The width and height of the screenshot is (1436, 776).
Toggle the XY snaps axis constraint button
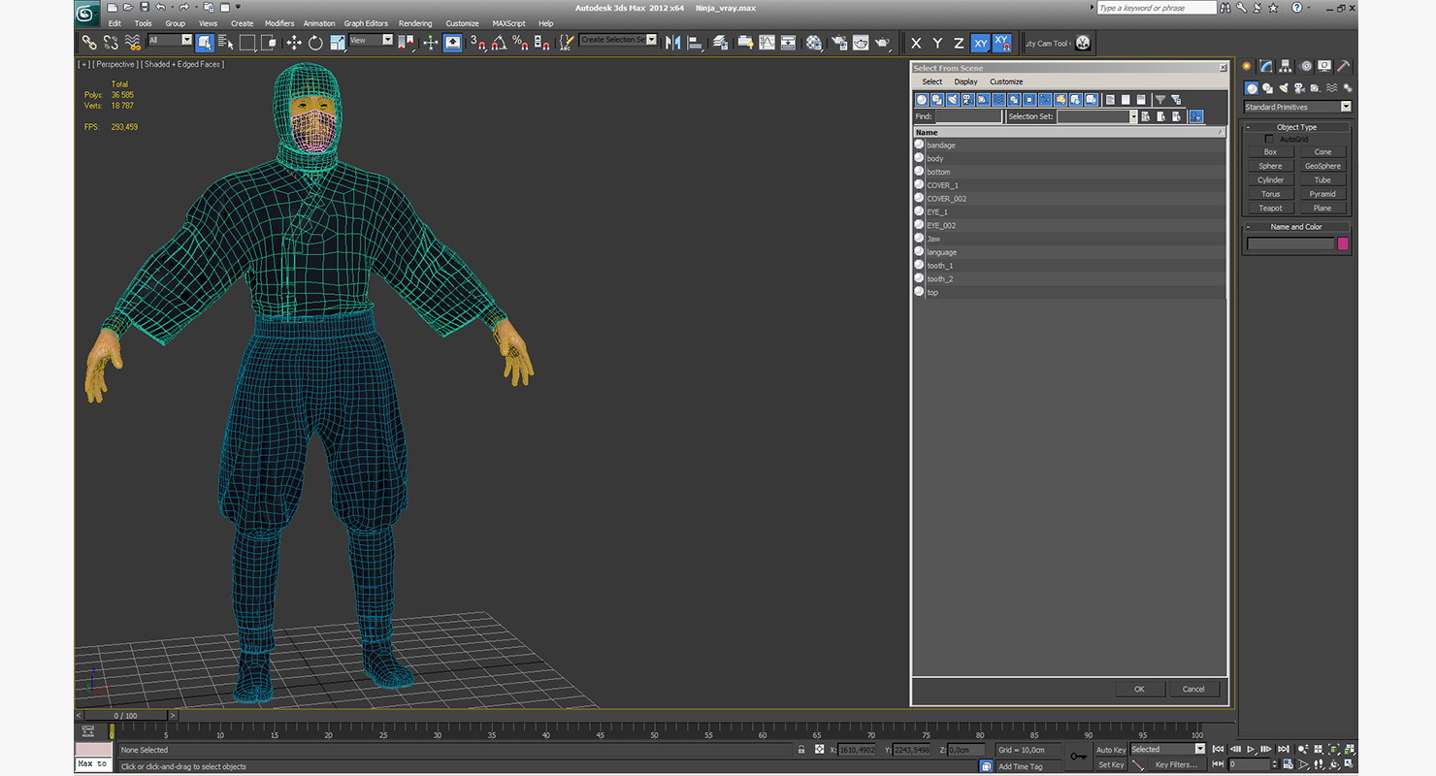1002,43
